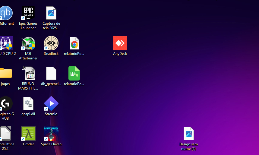This screenshot has height=155, width=259.
Task: Select the Space Haven game shortcut
Action: [51, 134]
